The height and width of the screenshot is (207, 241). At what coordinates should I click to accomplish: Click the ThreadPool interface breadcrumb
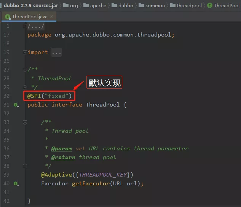[x=223, y=6]
